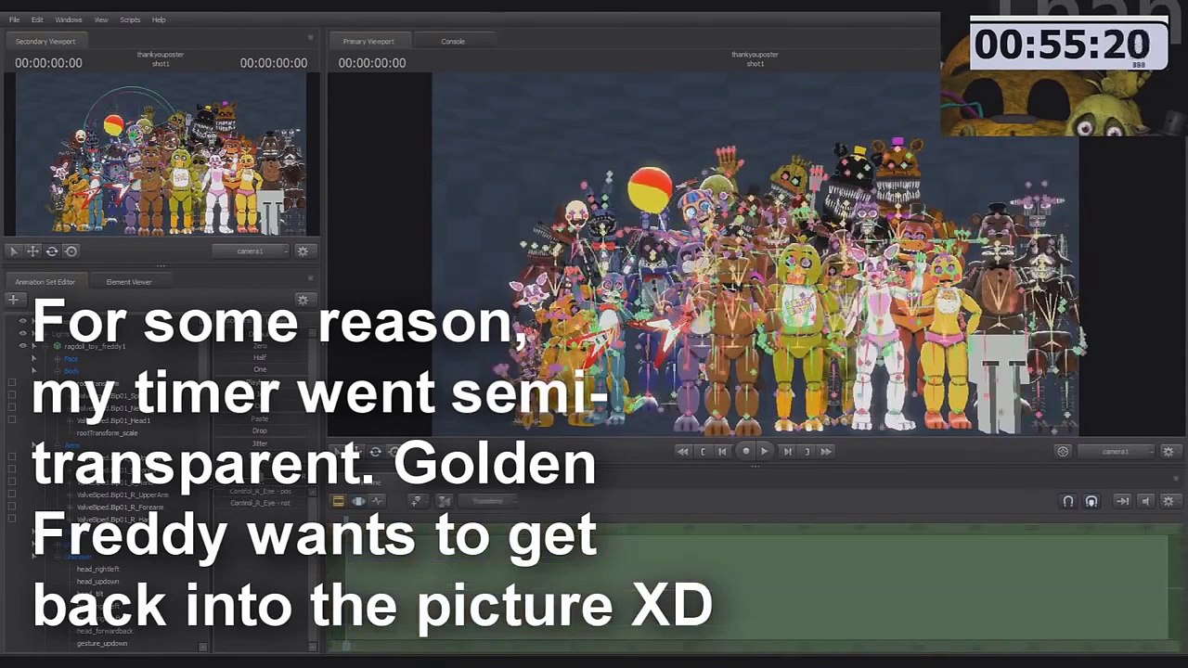The width and height of the screenshot is (1188, 668).
Task: Switch to the Console tab
Action: tap(453, 41)
